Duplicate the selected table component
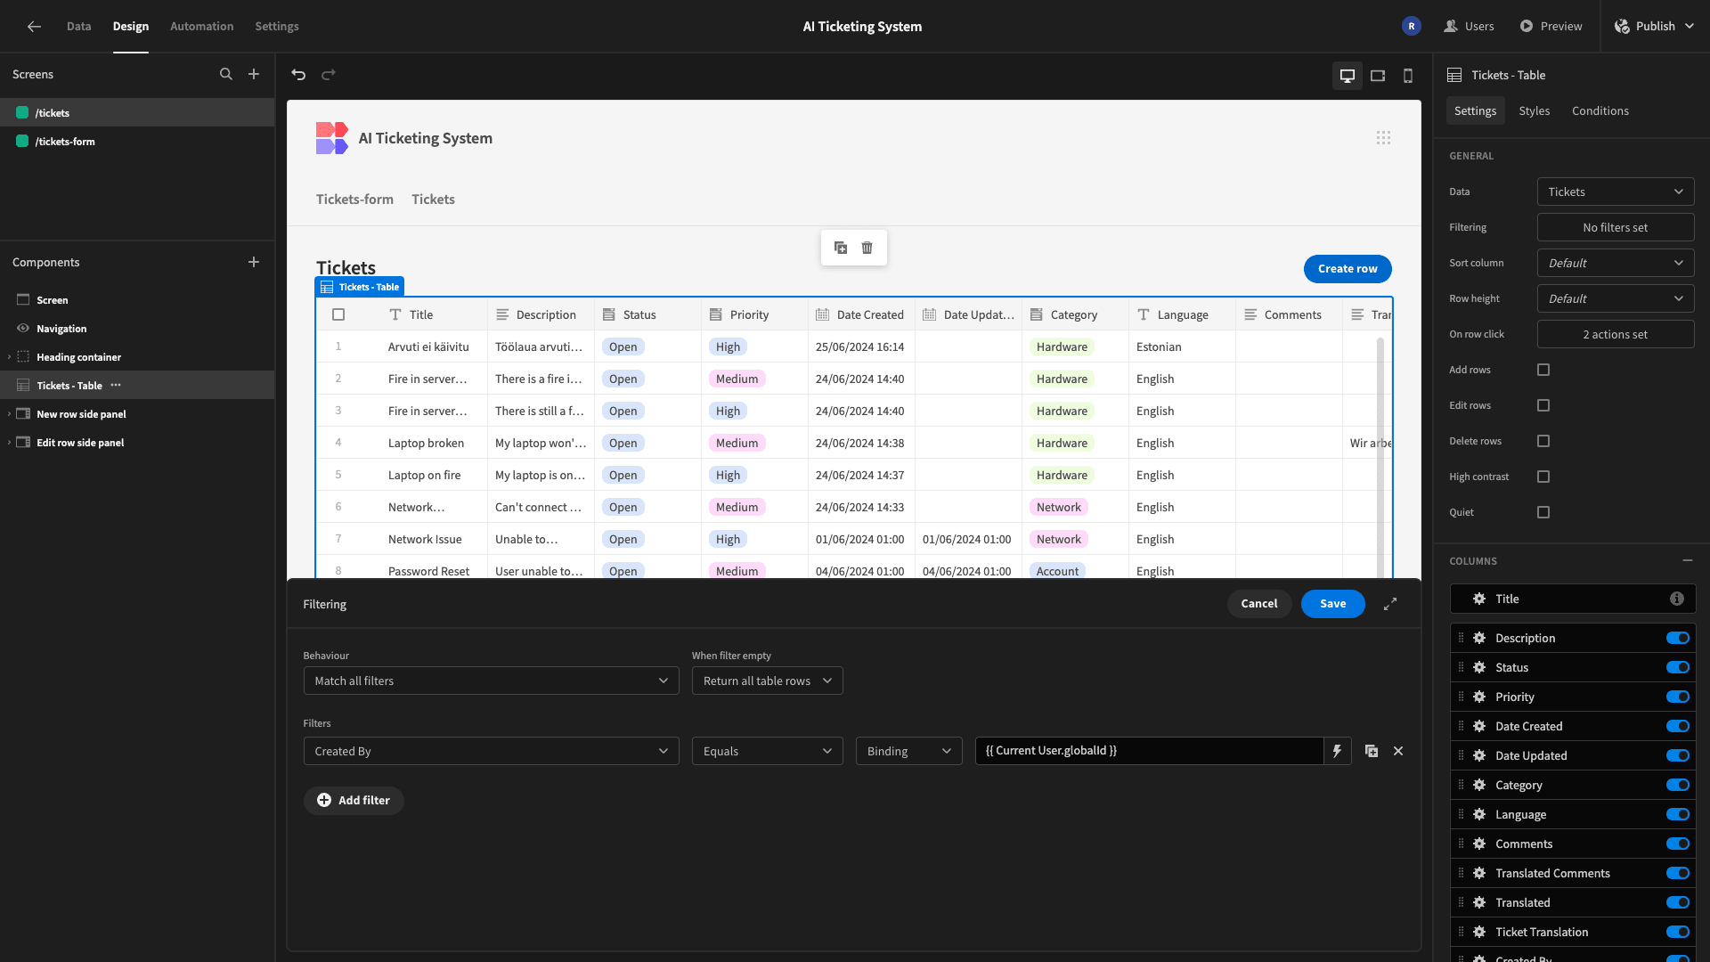 [x=841, y=248]
